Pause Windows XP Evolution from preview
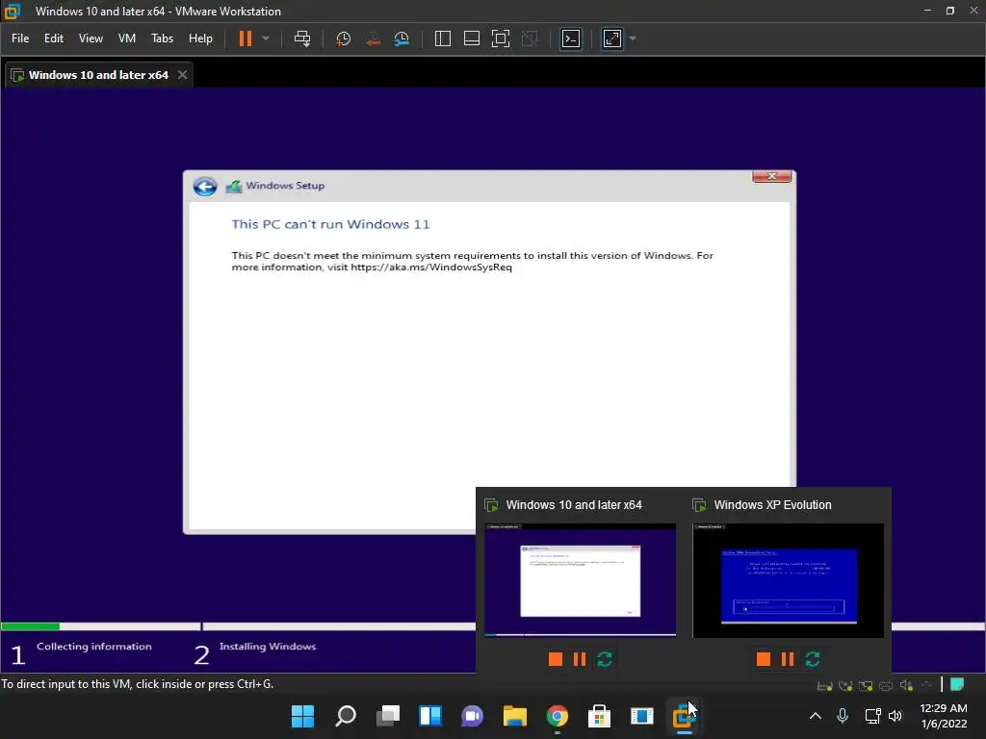 788,659
